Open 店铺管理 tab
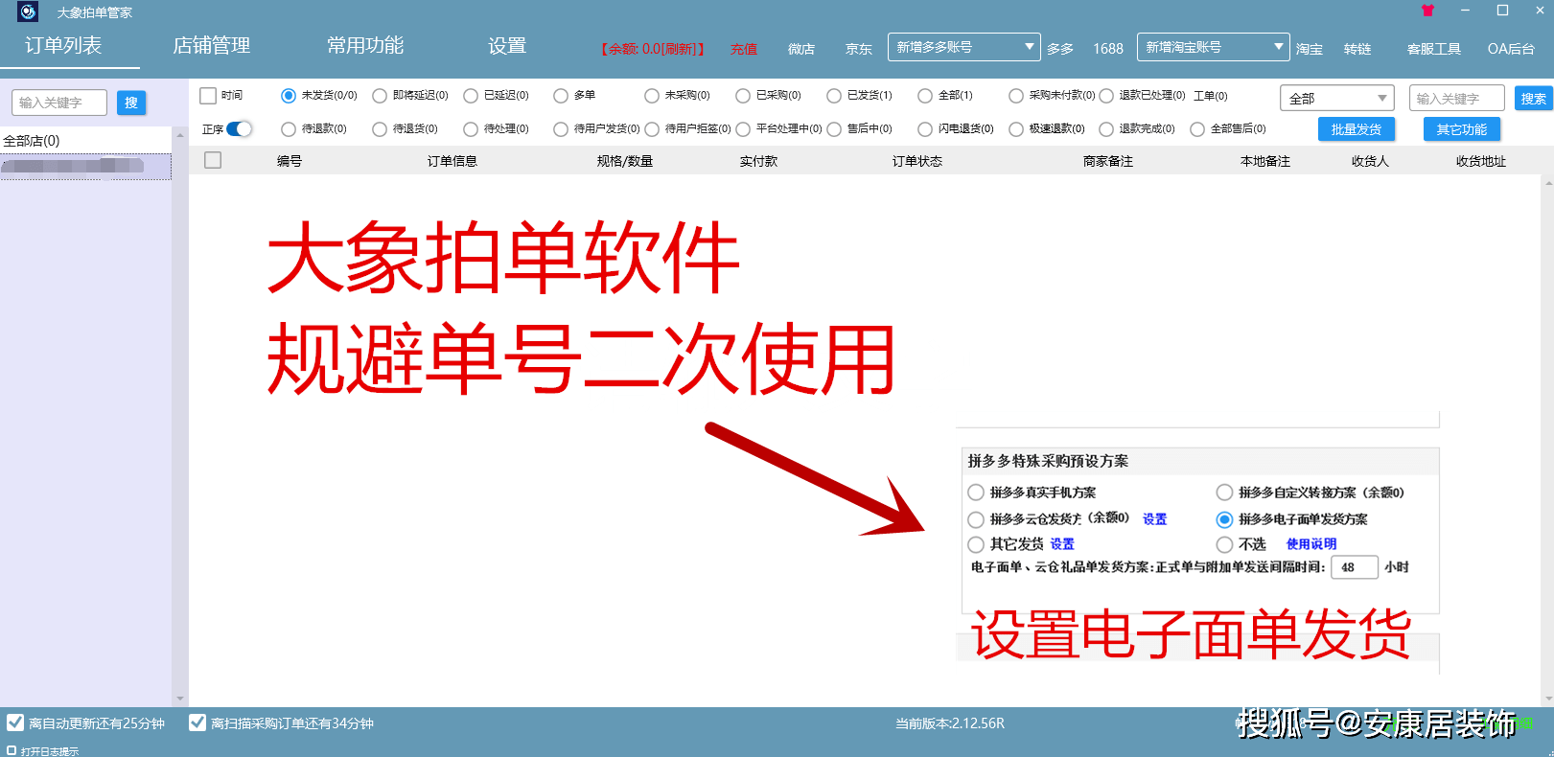 pos(211,45)
